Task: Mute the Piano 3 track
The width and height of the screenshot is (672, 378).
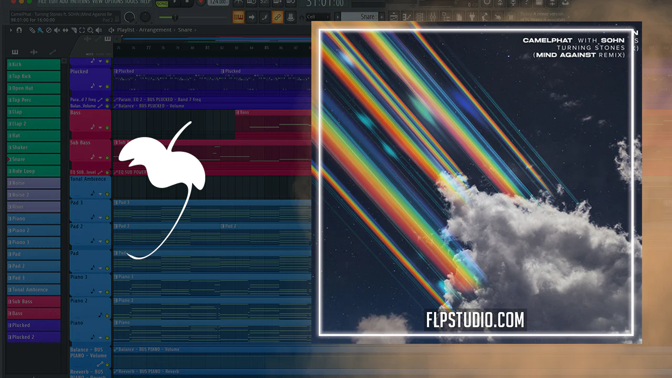Action: (x=108, y=291)
